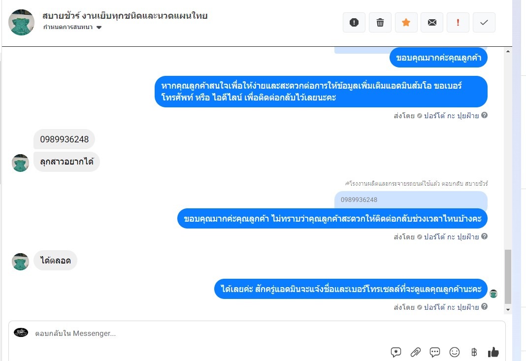526x361 pixels.
Task: Open saved replies speech bubble star icon
Action: (x=396, y=352)
